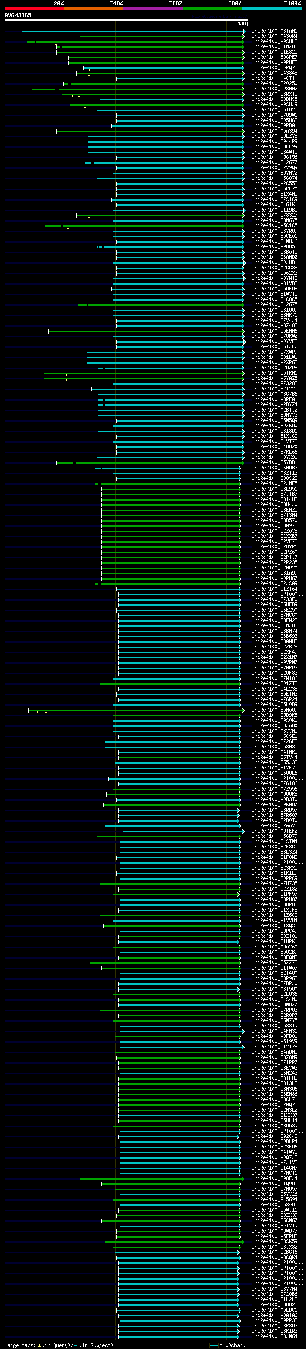Click the Large gaps legend text
Viewport: 306px width, 1349px height.
pyautogui.click(x=59, y=1345)
